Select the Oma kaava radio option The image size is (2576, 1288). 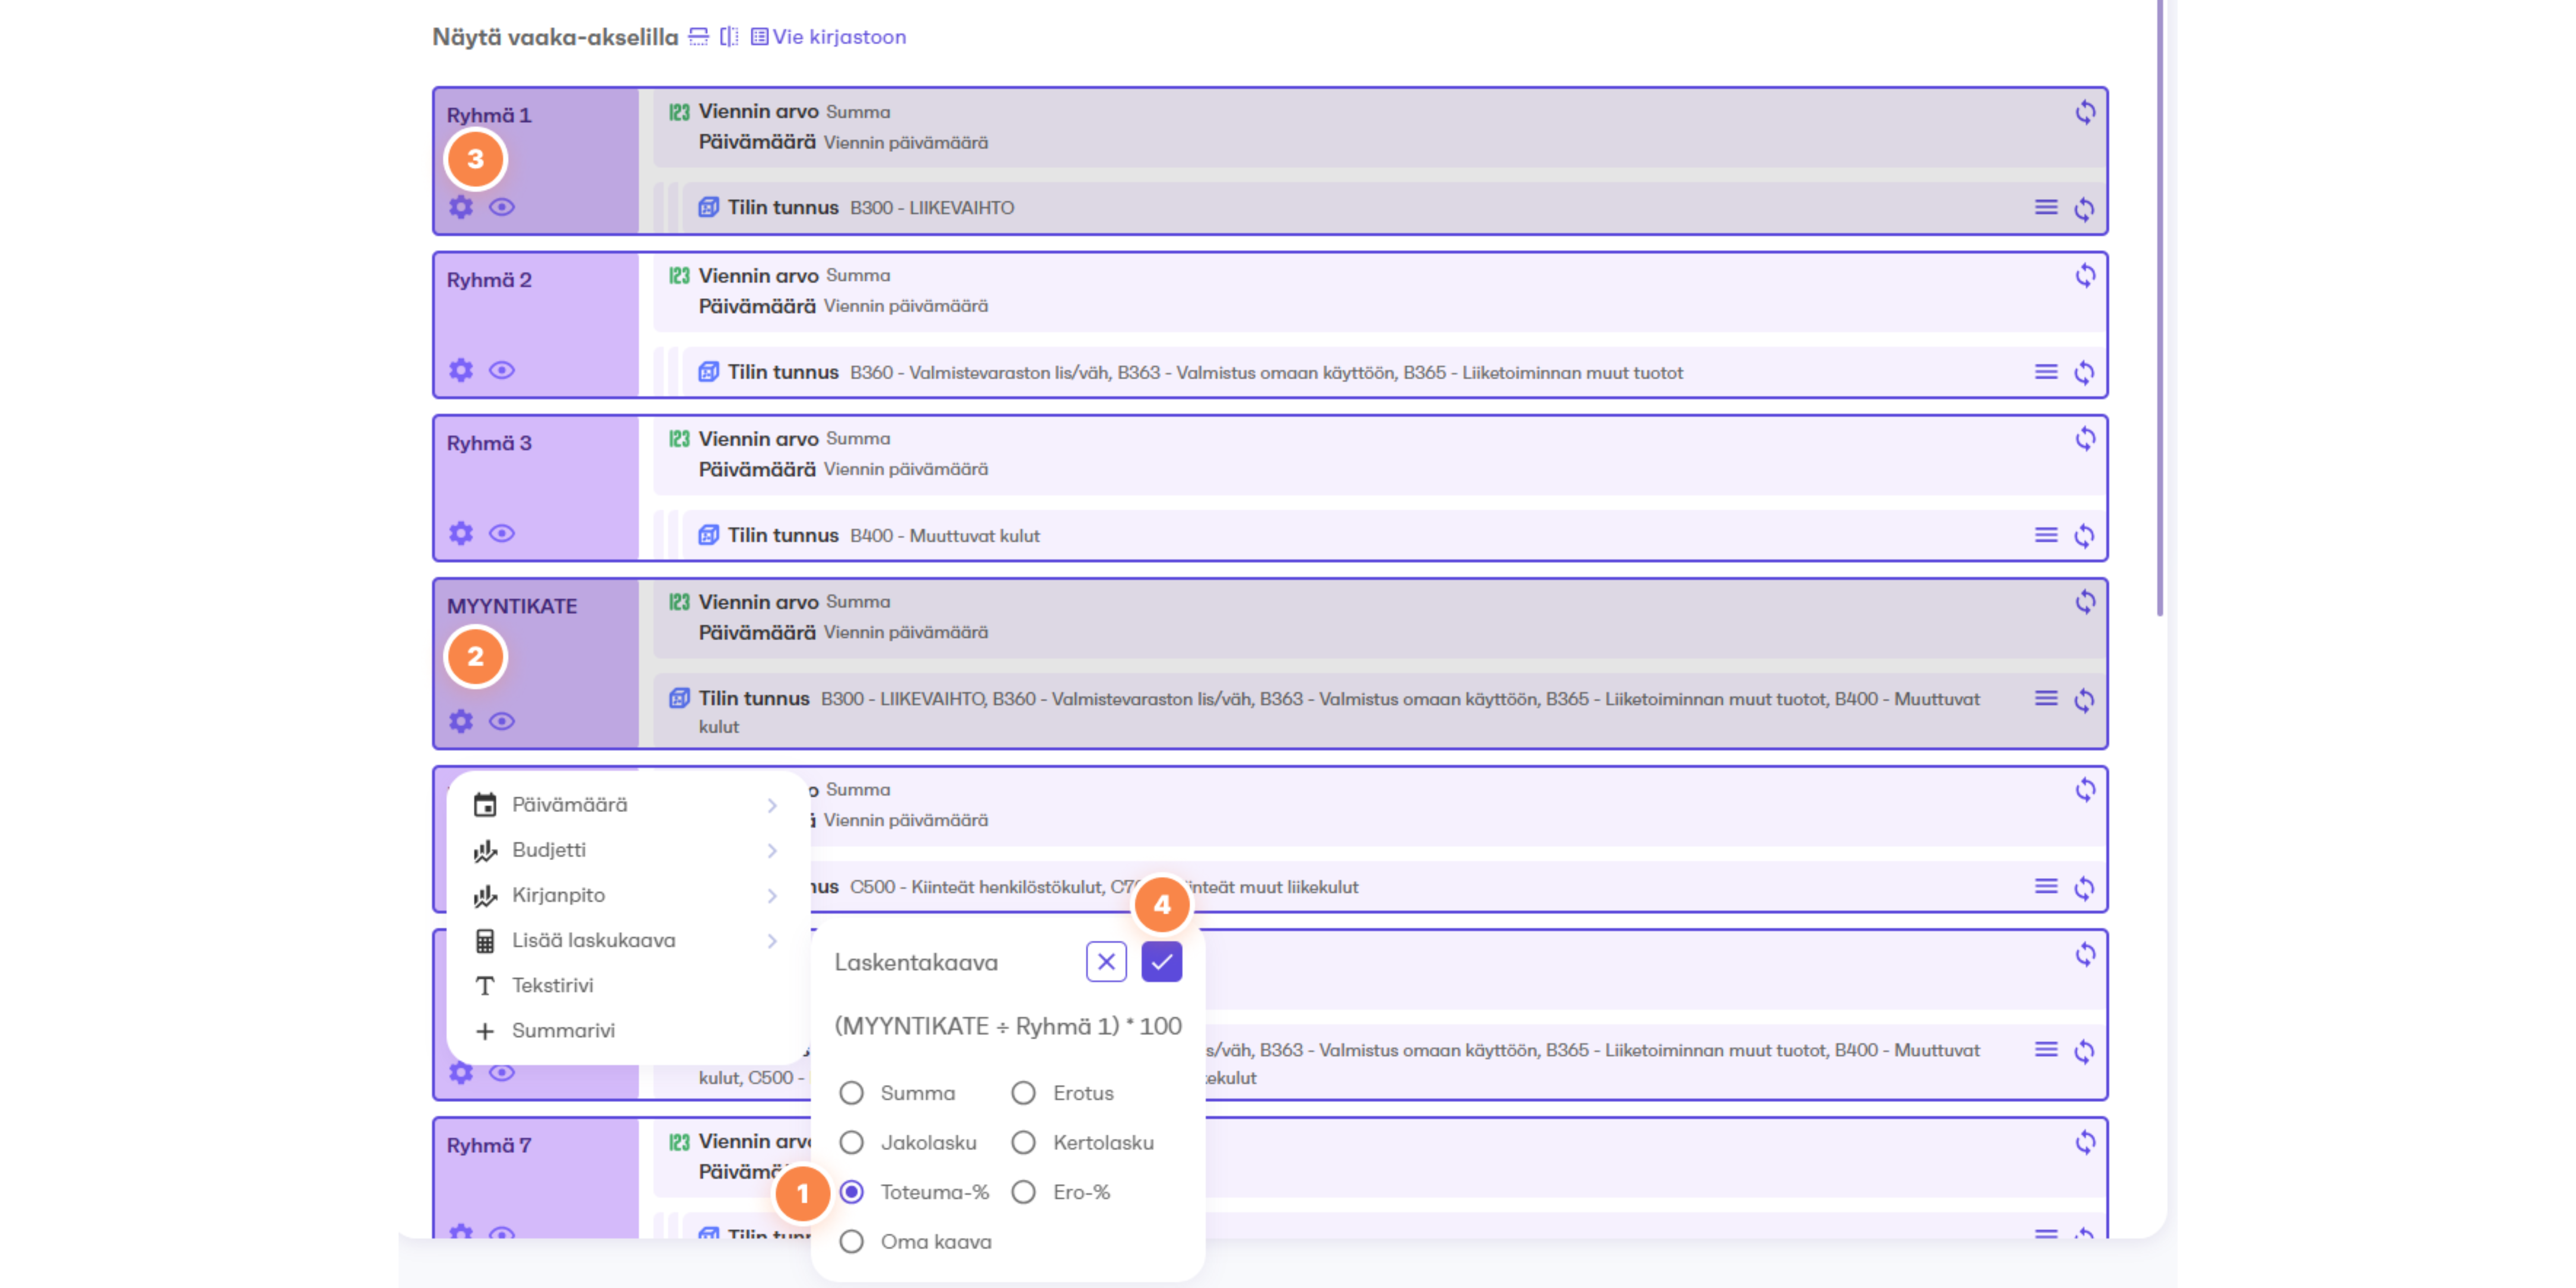coord(851,1241)
